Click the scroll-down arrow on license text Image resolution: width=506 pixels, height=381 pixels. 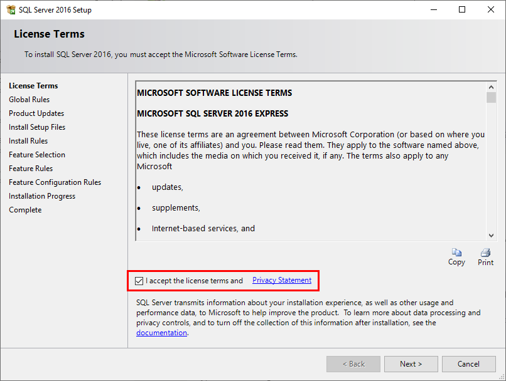coord(492,235)
